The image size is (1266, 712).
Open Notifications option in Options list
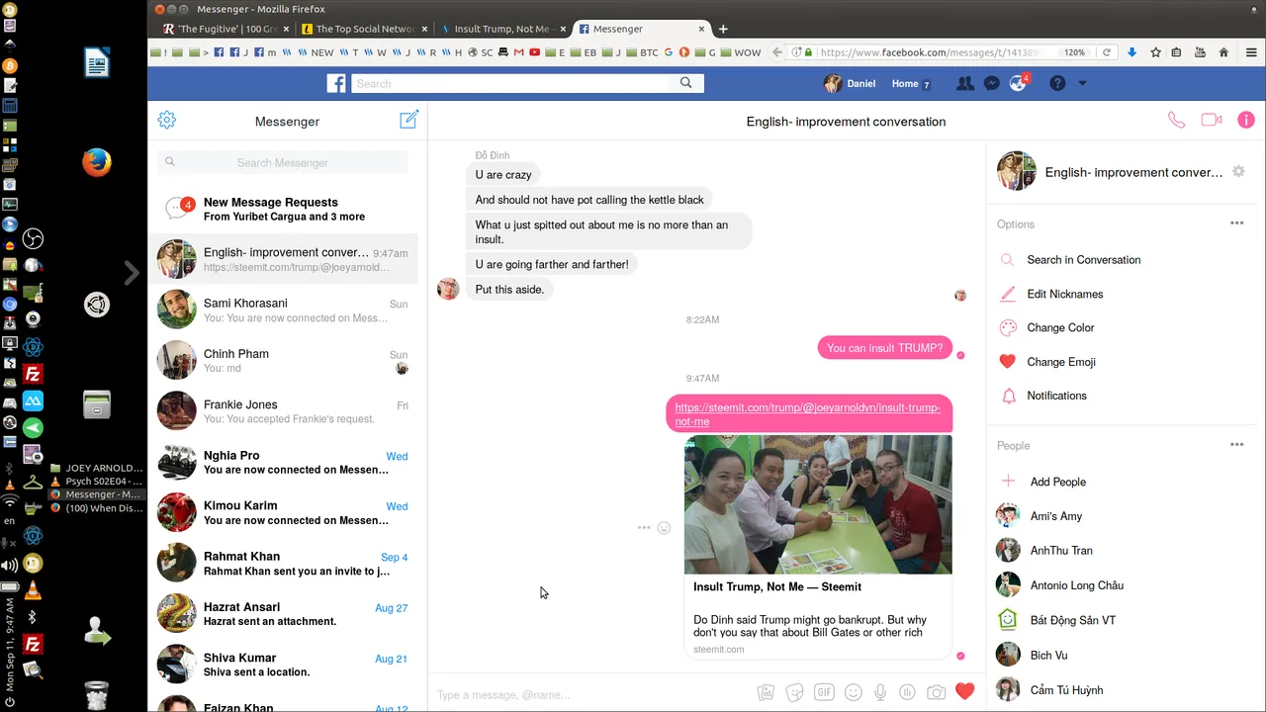point(1056,396)
